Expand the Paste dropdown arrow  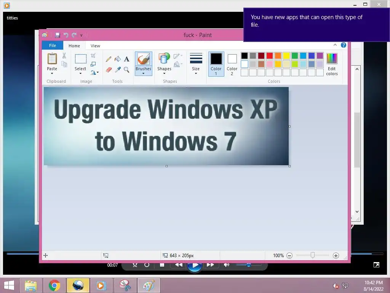(x=52, y=74)
